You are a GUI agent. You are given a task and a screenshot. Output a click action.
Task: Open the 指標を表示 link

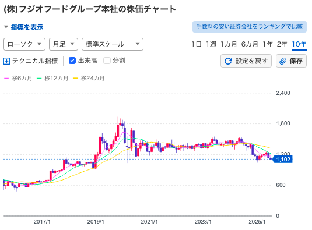[x=27, y=27]
